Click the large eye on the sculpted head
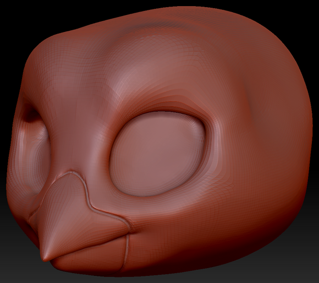The height and width of the screenshot is (283, 319). point(158,154)
